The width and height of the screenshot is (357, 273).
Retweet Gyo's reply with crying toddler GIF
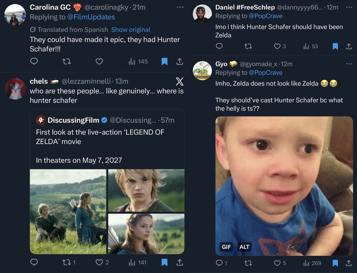[x=248, y=263]
